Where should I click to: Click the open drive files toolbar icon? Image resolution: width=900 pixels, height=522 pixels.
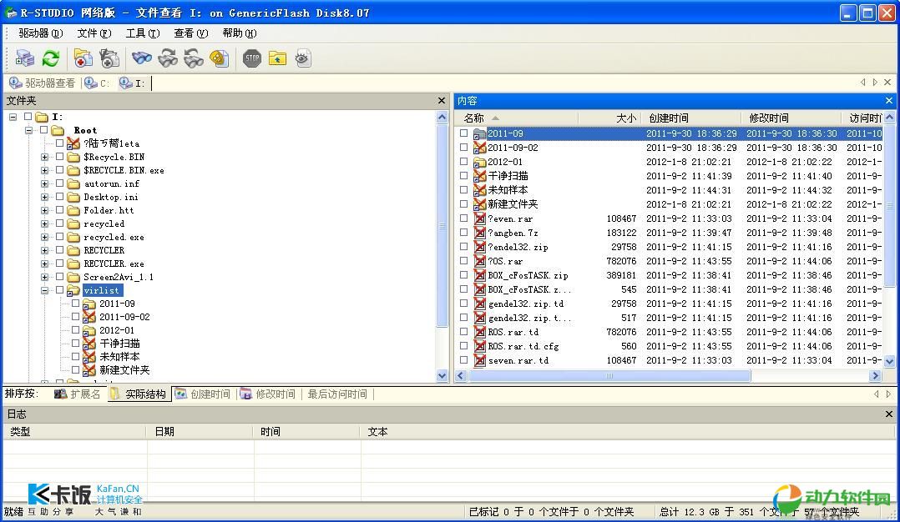click(25, 58)
